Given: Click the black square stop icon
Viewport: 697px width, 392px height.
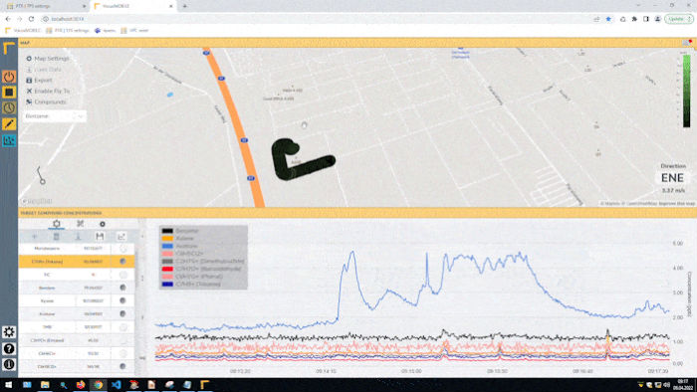Looking at the screenshot, I should coord(9,93).
